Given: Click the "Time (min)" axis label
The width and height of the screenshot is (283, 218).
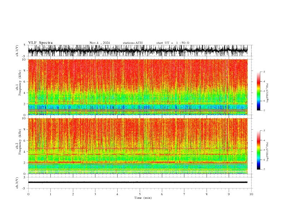Looking at the screenshot, I should pyautogui.click(x=143, y=198).
